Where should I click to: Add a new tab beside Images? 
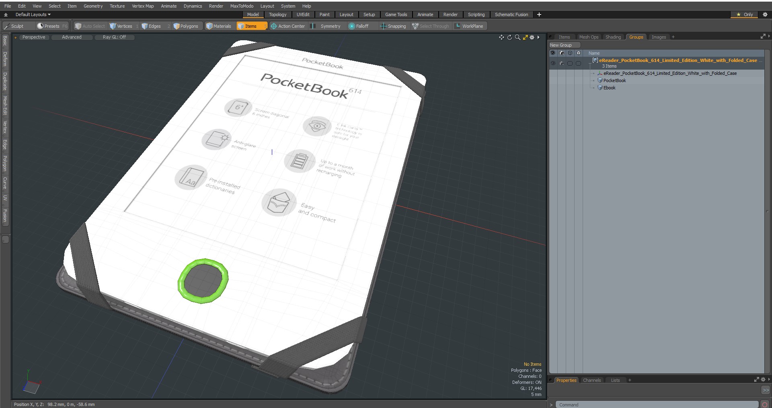click(x=673, y=37)
